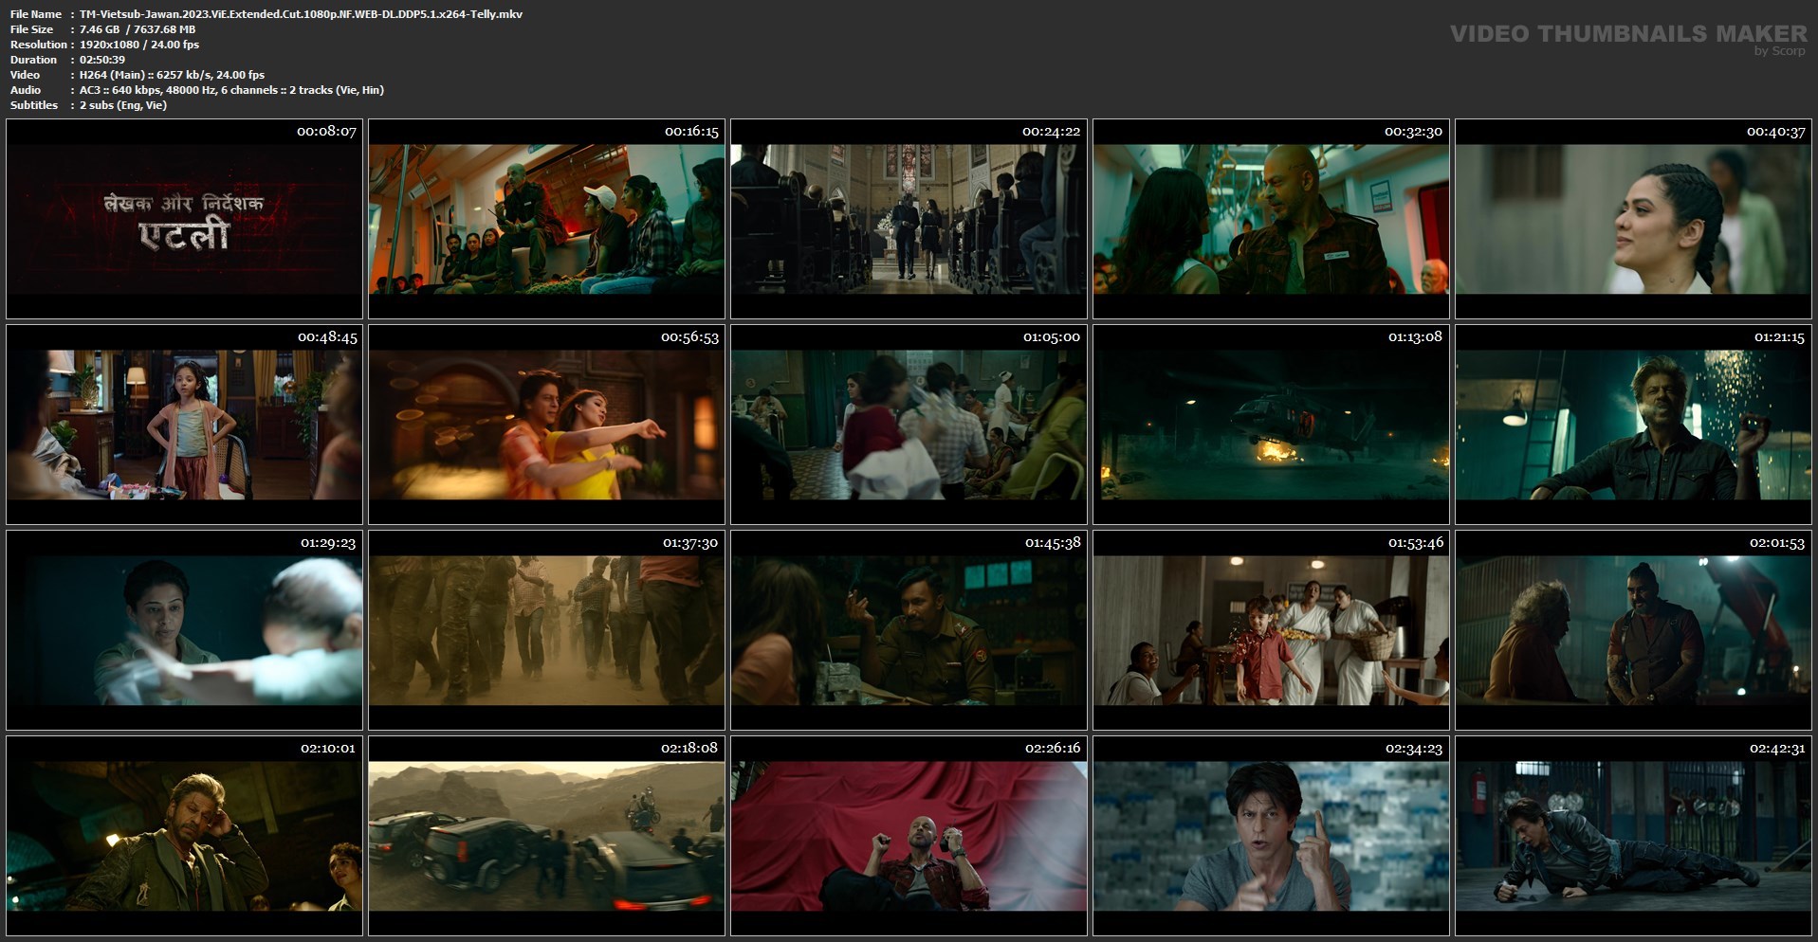The height and width of the screenshot is (942, 1818).
Task: Click the 02:26:16 red curtain thumbnail
Action: click(909, 836)
